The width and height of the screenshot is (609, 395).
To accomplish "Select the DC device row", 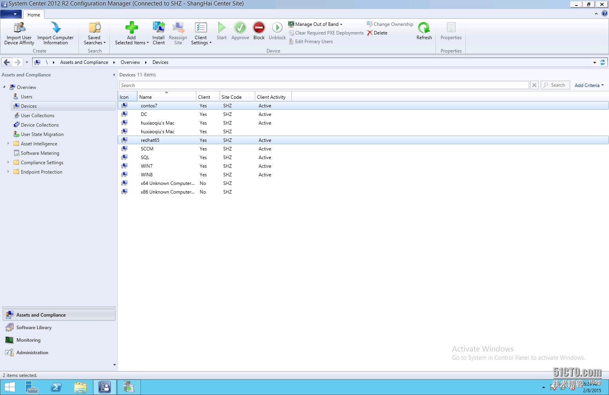I will tap(363, 114).
